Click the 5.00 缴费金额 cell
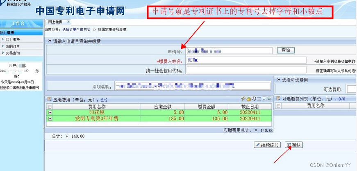Viewport: 357px width, 171px height. tap(206, 112)
